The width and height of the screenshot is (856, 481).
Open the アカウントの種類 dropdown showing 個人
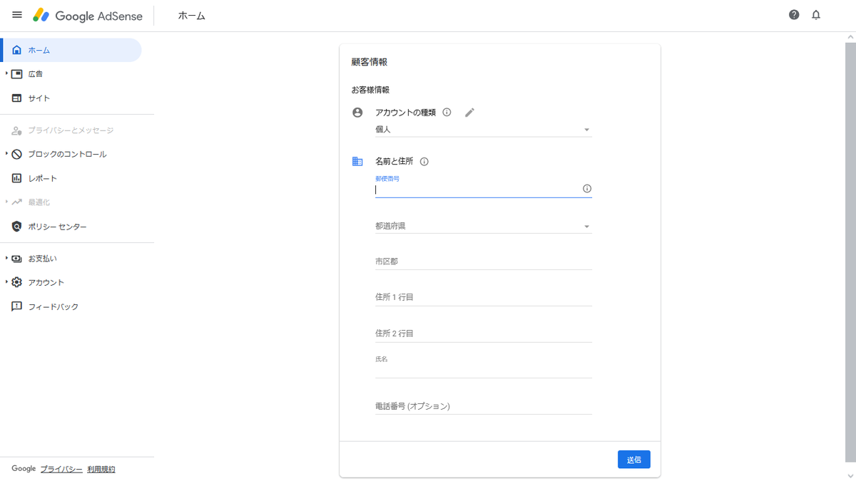tap(482, 129)
